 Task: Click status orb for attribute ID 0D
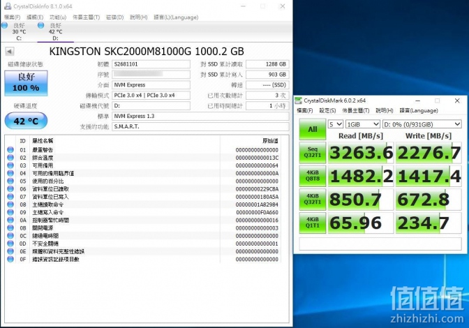10,244
